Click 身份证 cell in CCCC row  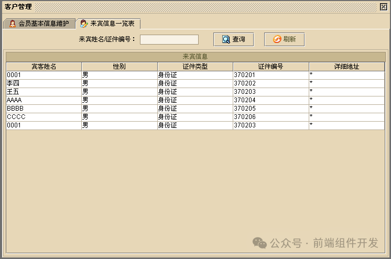tap(195, 117)
